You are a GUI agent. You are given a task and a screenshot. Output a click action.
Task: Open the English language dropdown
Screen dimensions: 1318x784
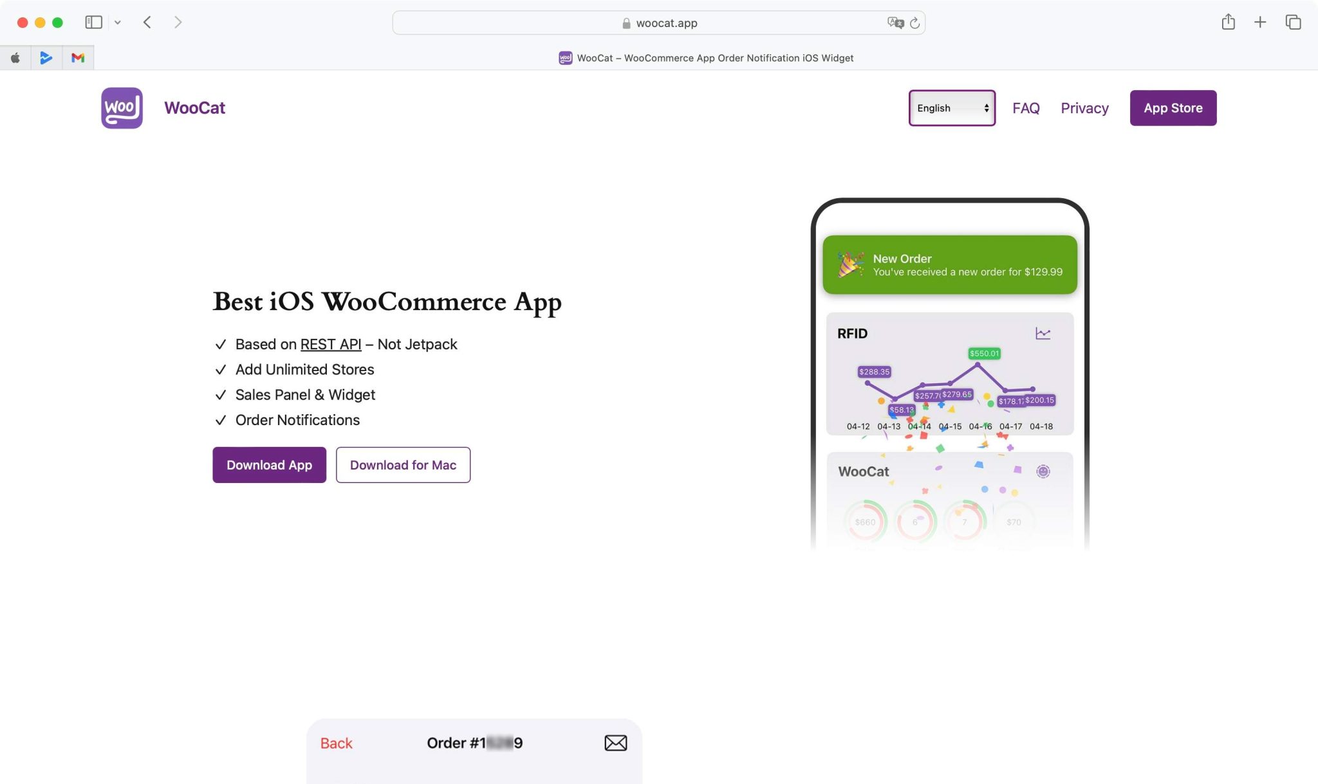[952, 107]
